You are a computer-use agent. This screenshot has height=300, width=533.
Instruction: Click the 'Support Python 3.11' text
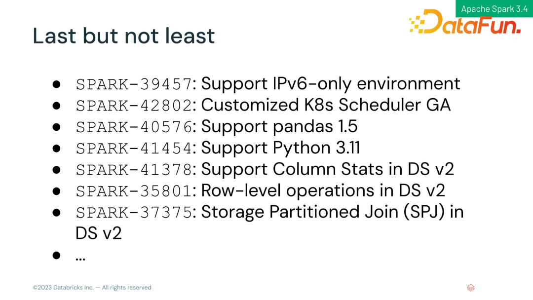tap(280, 148)
